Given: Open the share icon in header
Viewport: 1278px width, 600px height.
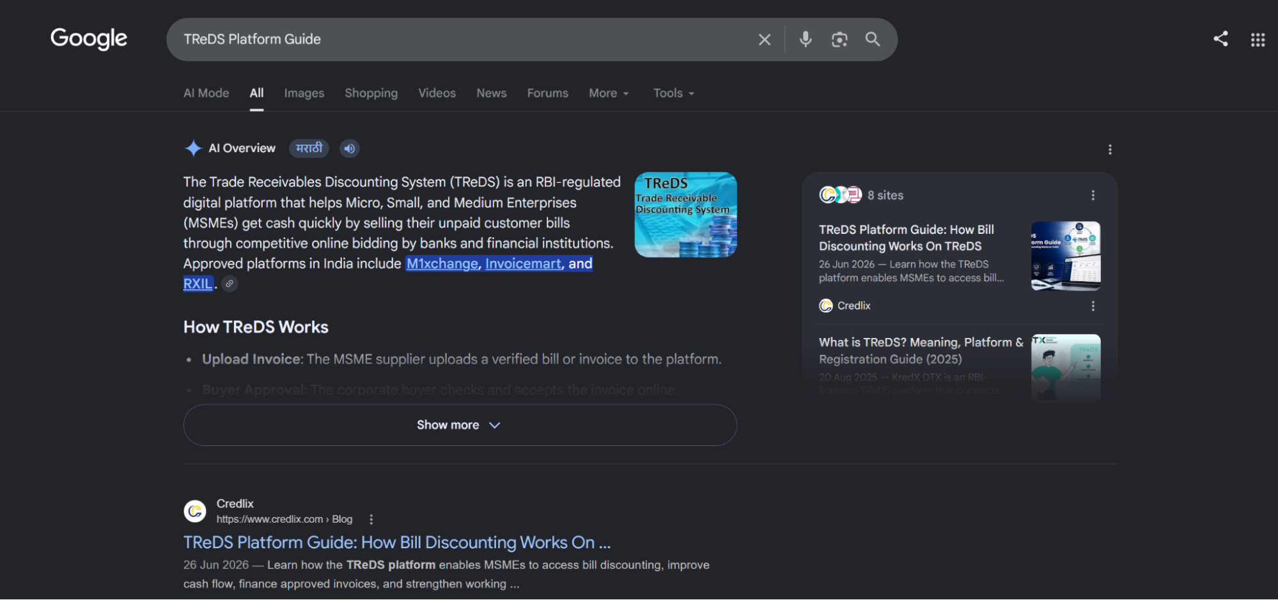Looking at the screenshot, I should [x=1220, y=39].
